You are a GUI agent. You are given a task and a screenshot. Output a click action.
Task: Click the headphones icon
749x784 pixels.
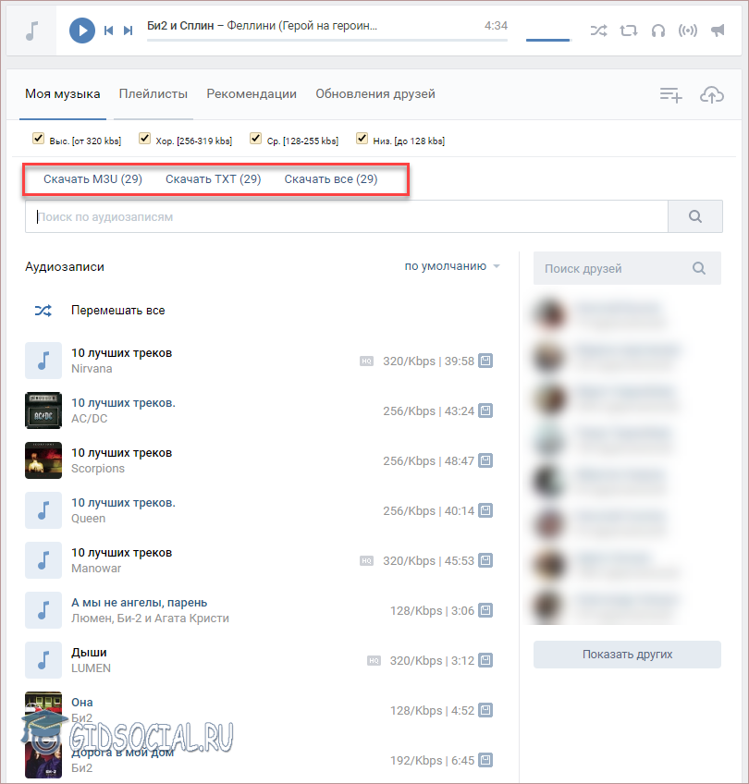pyautogui.click(x=658, y=31)
